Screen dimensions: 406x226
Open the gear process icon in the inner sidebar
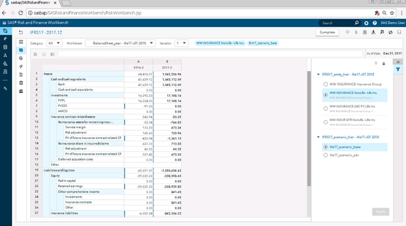[21, 58]
